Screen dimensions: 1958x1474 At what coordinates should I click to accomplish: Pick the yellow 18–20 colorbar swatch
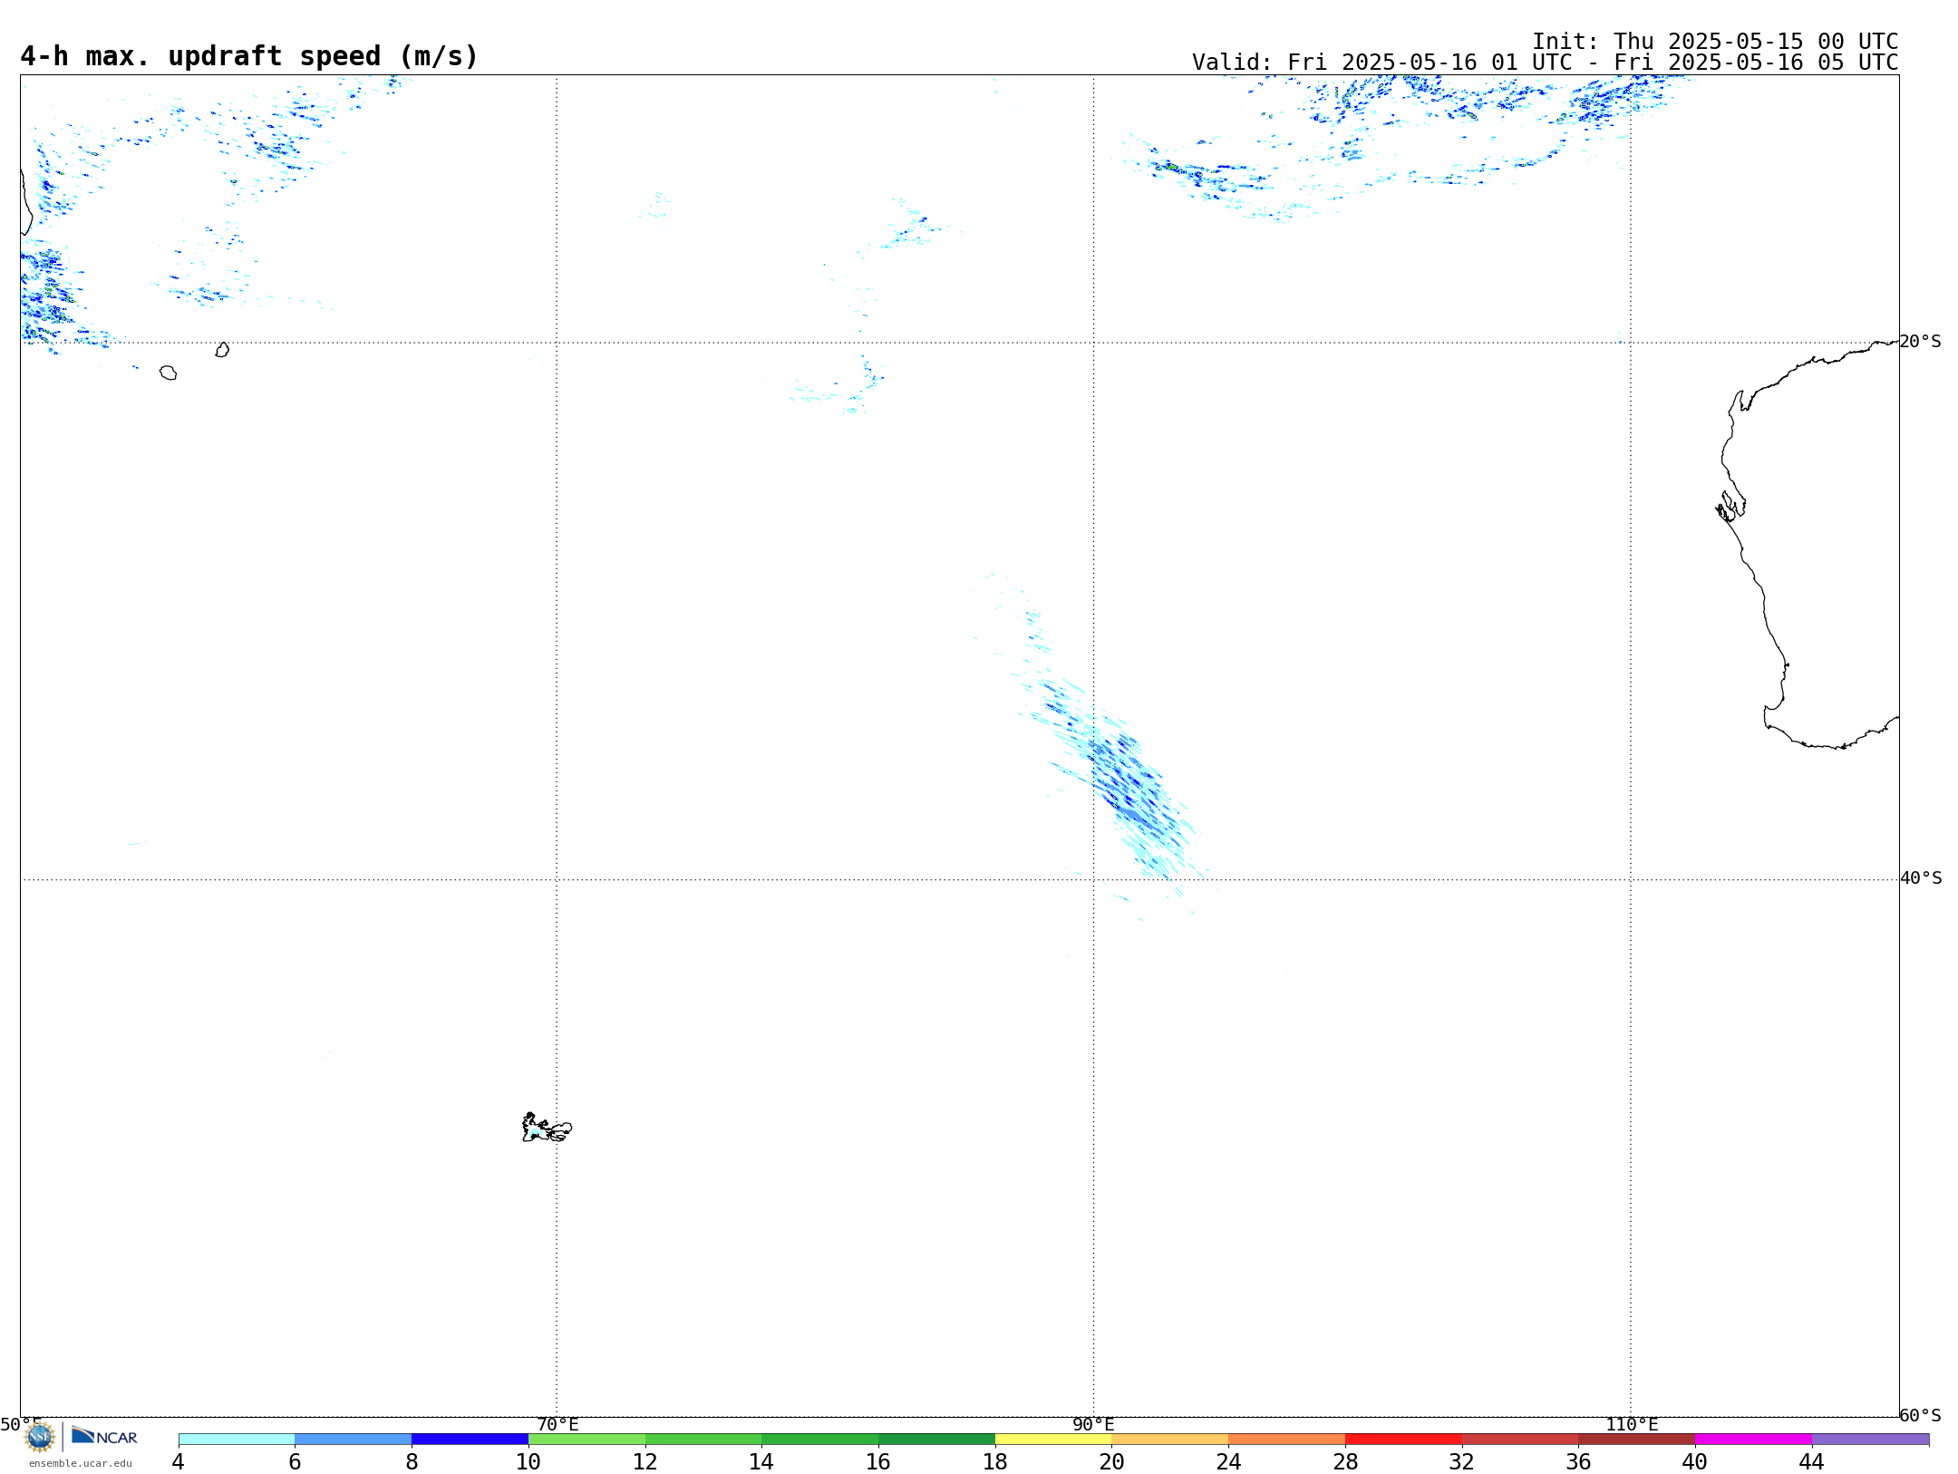click(1053, 1439)
